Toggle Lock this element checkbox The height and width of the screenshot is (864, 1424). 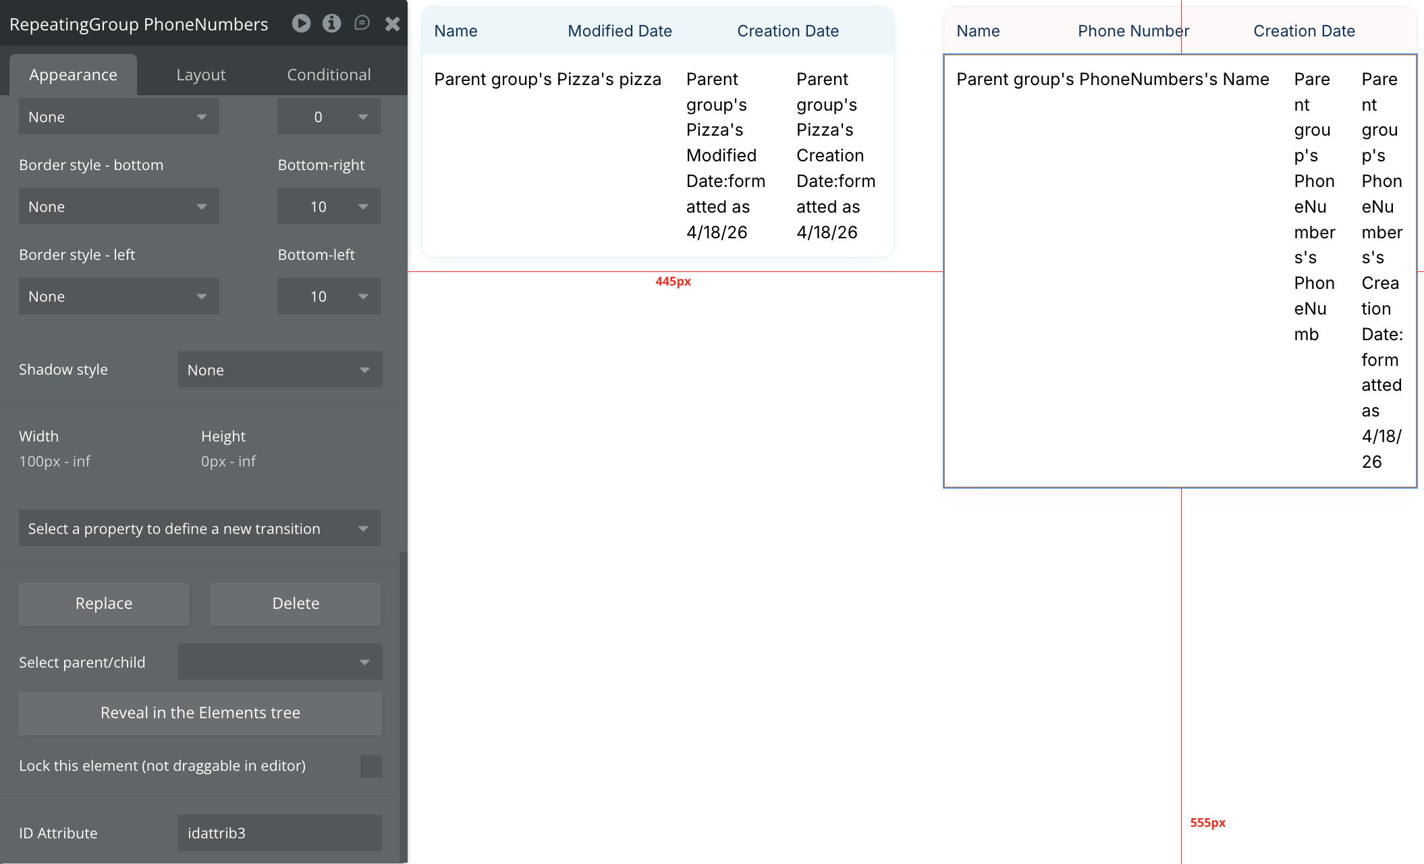click(371, 766)
